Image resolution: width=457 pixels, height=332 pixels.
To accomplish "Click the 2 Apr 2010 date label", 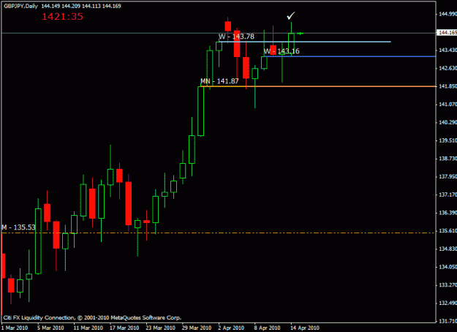I will pos(231,328).
